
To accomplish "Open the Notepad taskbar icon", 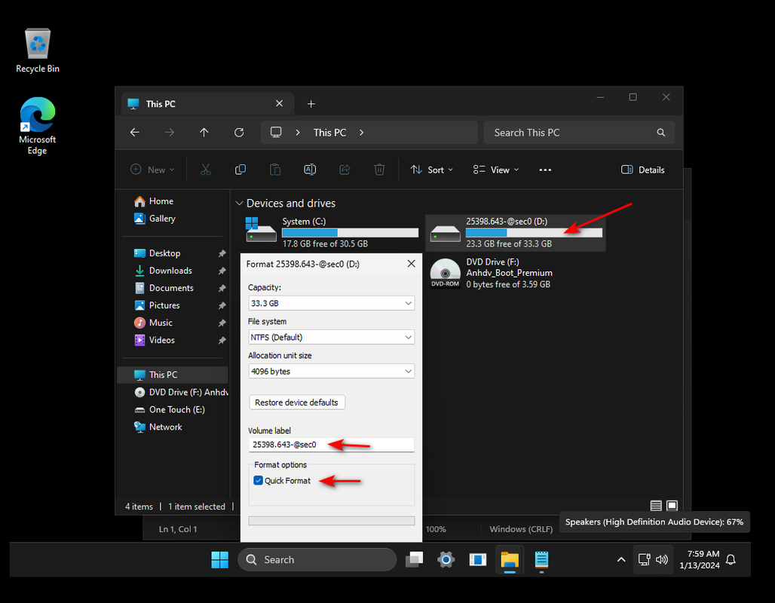I will [542, 559].
